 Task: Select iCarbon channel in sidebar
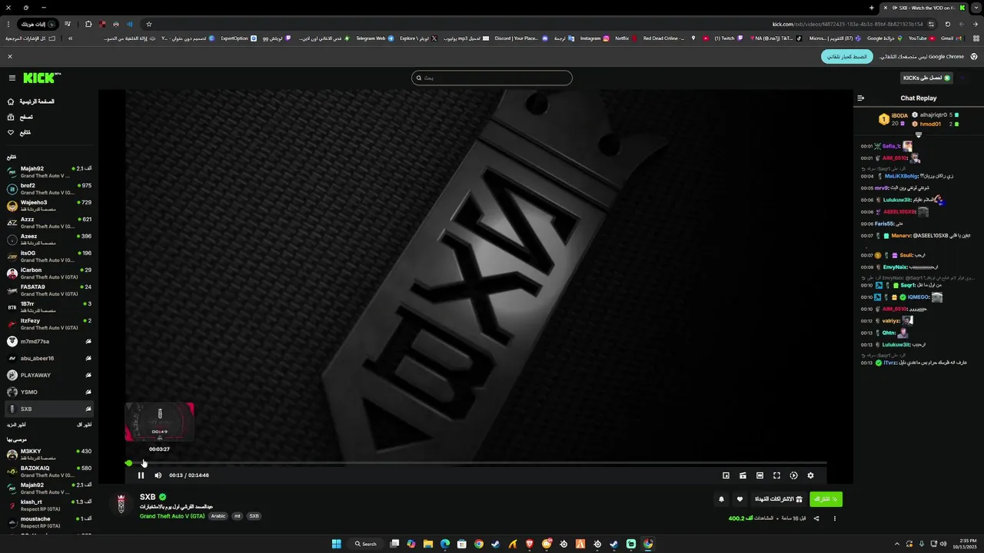click(x=49, y=273)
